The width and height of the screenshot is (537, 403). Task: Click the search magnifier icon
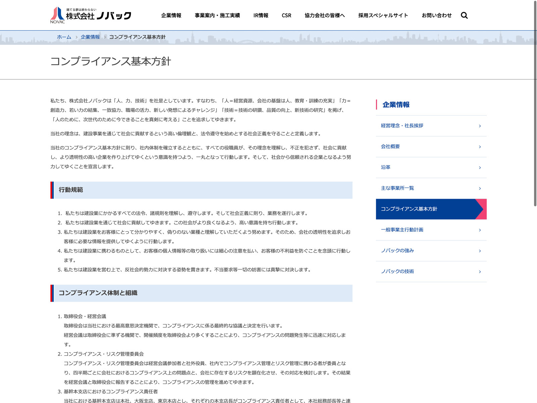click(x=464, y=15)
